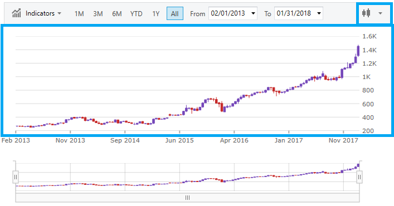Click the 1.2K price axis label

click(x=369, y=63)
